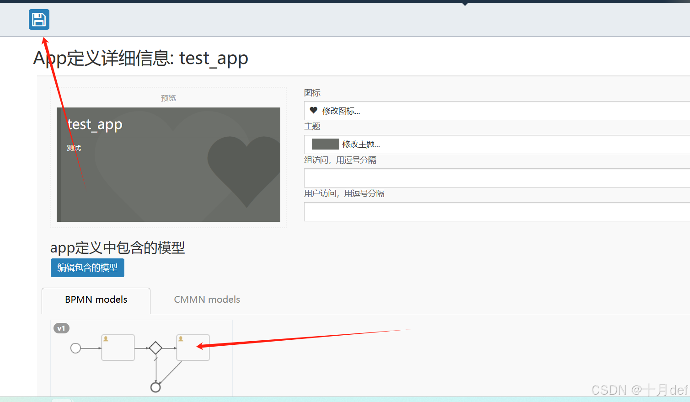Select the test_app preview card

point(168,165)
